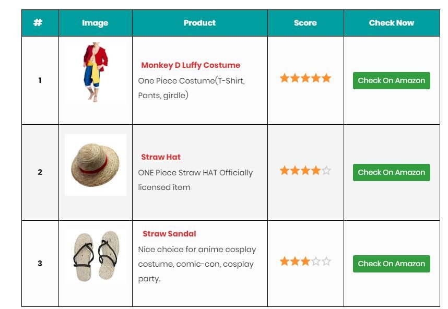The height and width of the screenshot is (309, 448).
Task: Click the Product column header
Action: 199,23
